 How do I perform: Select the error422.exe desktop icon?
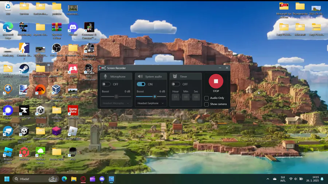pyautogui.click(x=57, y=133)
